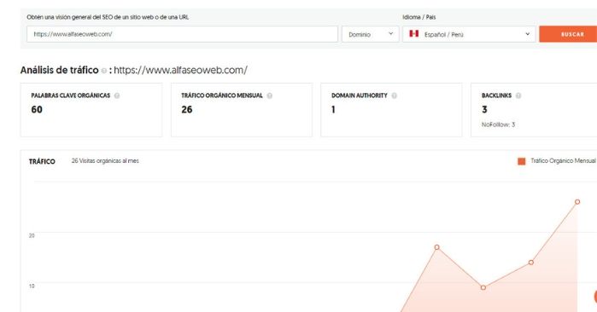Click the Tráfico Orgánico Mensual card value 26
The image size is (597, 312).
186,110
